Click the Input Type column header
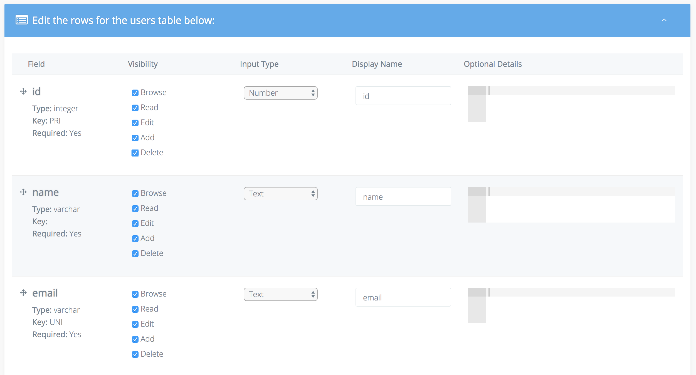696x375 pixels. click(259, 64)
